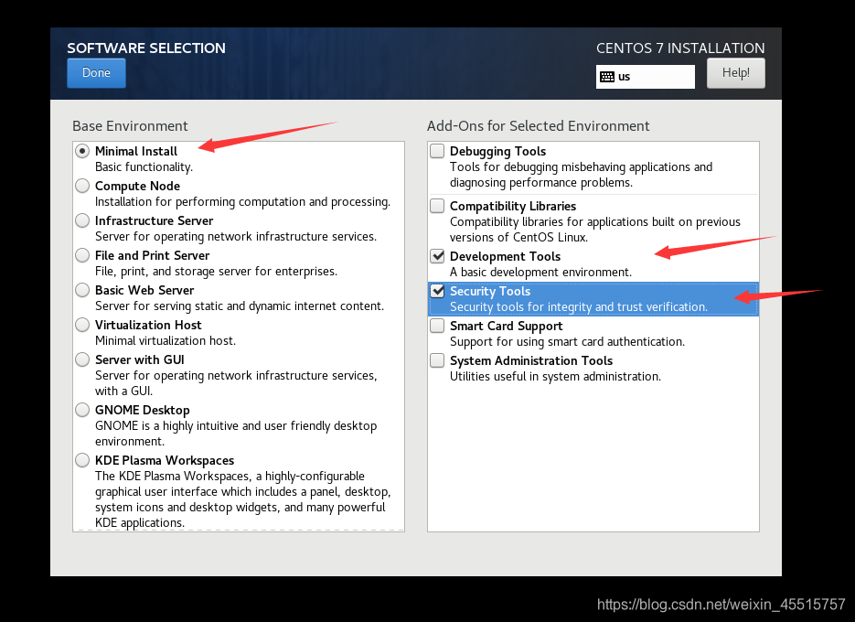Click 'Utilities useful in system administration.'

pos(555,377)
